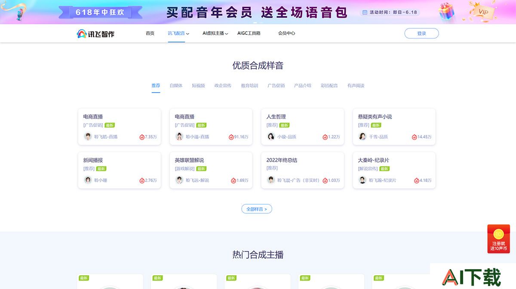Switch to the 政企宣传 tab
The image size is (516, 289).
point(223,86)
